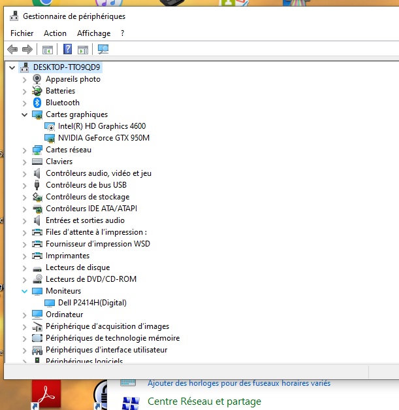The width and height of the screenshot is (399, 410).
Task: Select Contrôleurs de stockage label
Action: click(x=88, y=197)
